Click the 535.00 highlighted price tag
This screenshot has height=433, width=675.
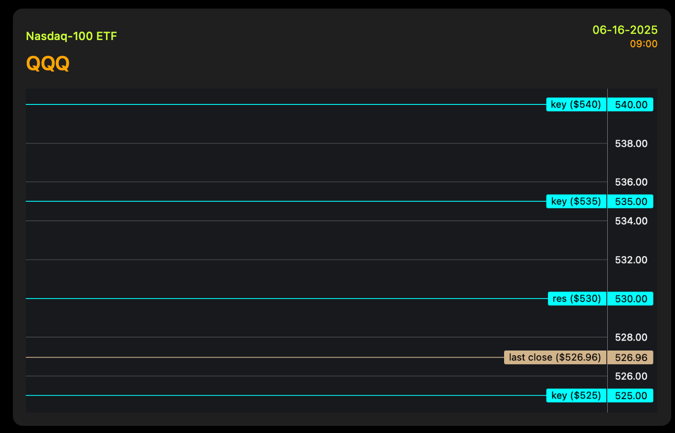(631, 201)
